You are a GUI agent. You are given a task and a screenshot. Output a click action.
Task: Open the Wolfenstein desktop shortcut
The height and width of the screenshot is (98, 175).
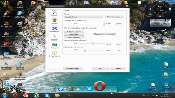(x=7, y=45)
